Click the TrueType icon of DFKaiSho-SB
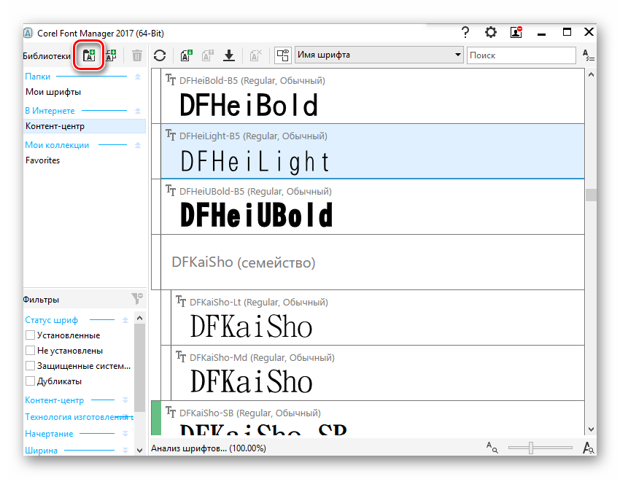This screenshot has width=620, height=479. (x=171, y=412)
